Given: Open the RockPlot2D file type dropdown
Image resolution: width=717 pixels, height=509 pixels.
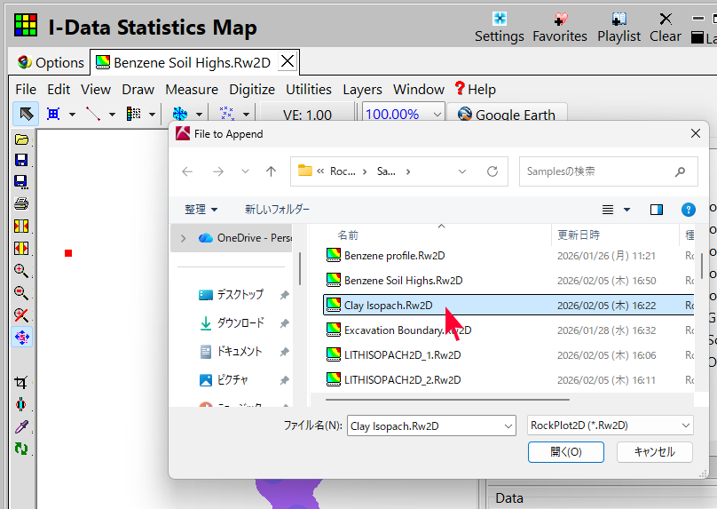Looking at the screenshot, I should point(610,425).
